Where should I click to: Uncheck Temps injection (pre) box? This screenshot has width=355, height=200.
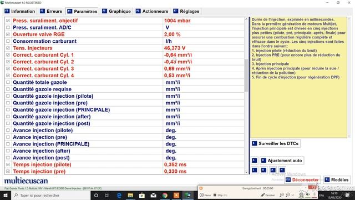8,171
